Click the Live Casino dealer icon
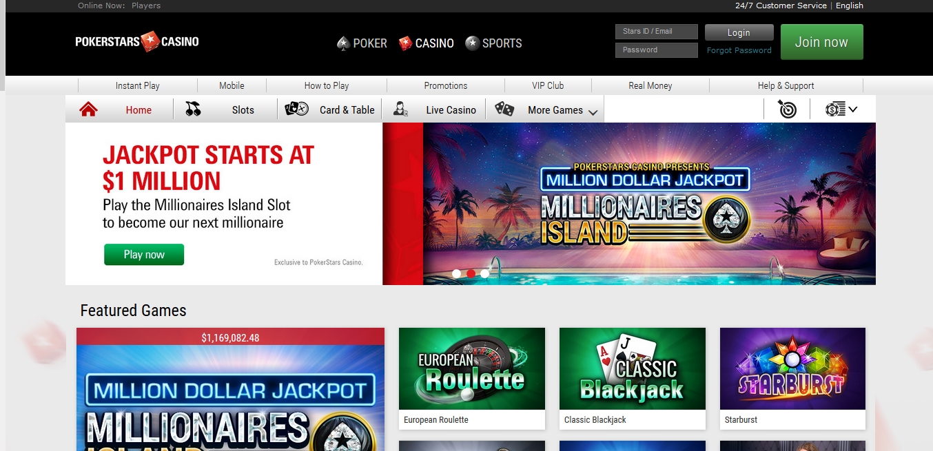Image resolution: width=933 pixels, height=451 pixels. [400, 109]
